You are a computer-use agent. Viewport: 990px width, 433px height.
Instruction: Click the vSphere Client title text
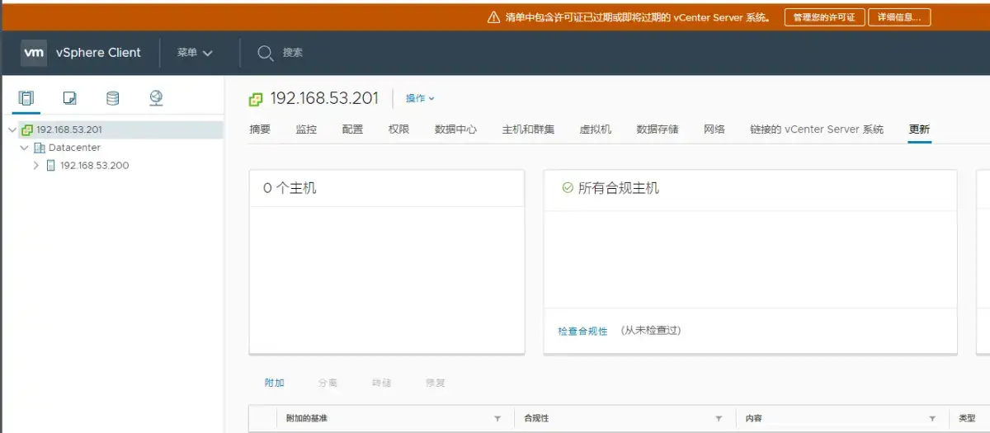pyautogui.click(x=98, y=53)
